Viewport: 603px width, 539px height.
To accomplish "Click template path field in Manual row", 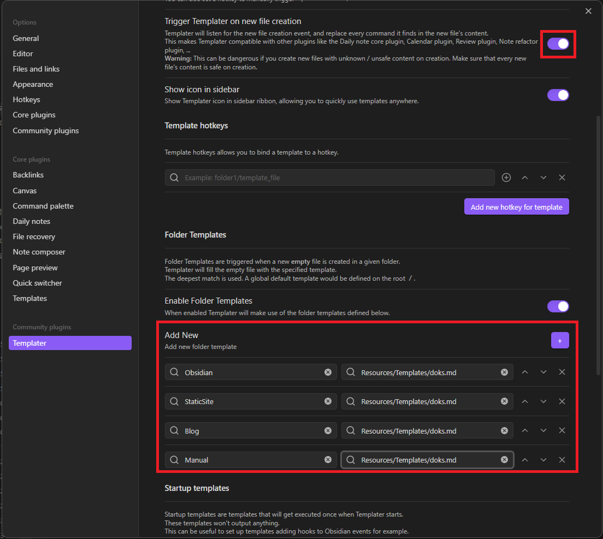I will pos(427,460).
